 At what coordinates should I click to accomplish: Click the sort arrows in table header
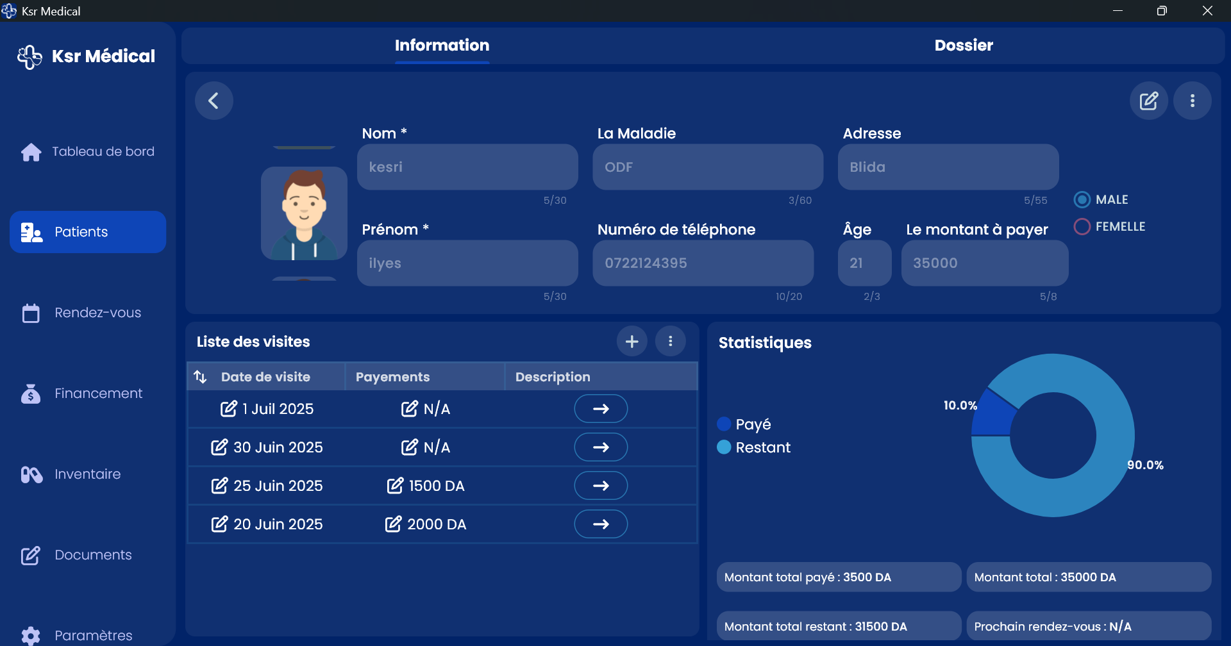[201, 377]
